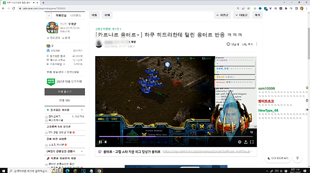Viewport: 310px width, 173px height.
Task: Pause the Twitch clip video
Action: (100, 142)
